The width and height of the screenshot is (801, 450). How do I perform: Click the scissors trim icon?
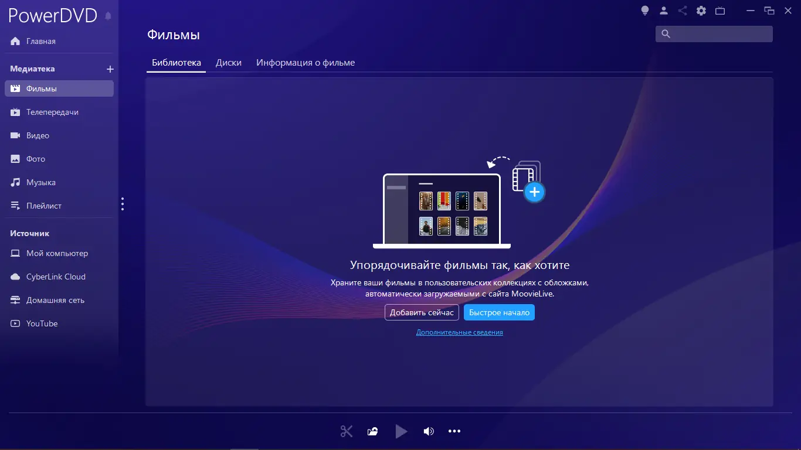[x=347, y=432]
